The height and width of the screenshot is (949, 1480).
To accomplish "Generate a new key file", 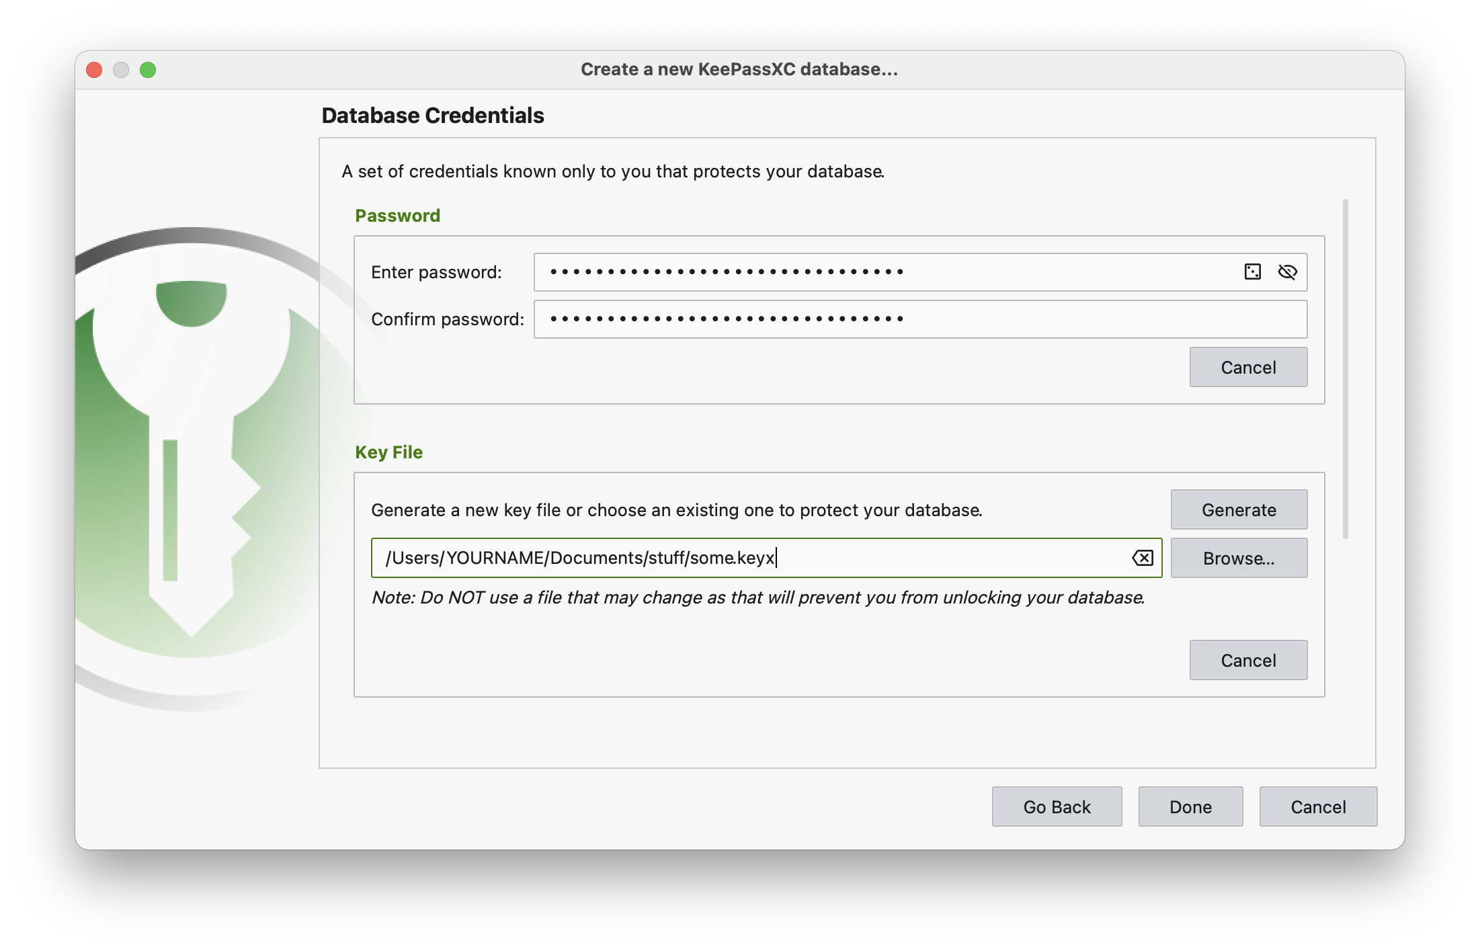I will click(1239, 509).
